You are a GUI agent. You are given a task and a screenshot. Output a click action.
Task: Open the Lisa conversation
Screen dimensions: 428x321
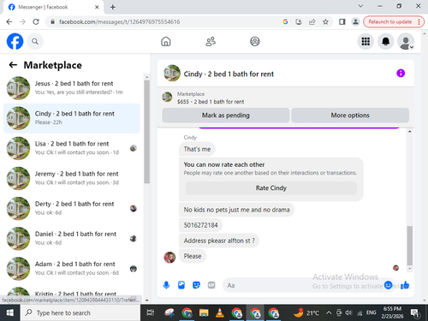tap(72, 148)
